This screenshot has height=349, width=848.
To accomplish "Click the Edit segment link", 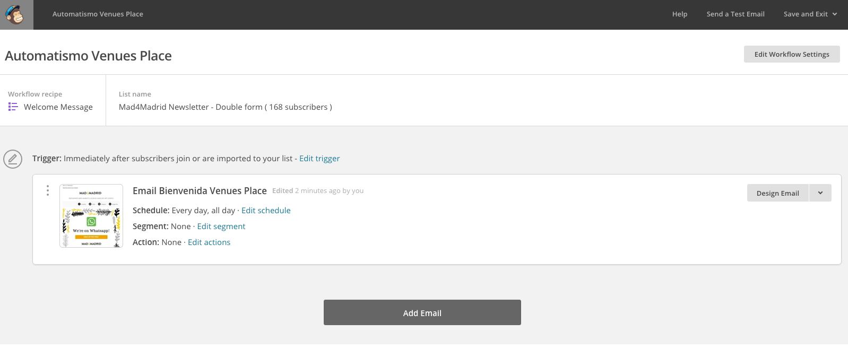I will tap(221, 226).
